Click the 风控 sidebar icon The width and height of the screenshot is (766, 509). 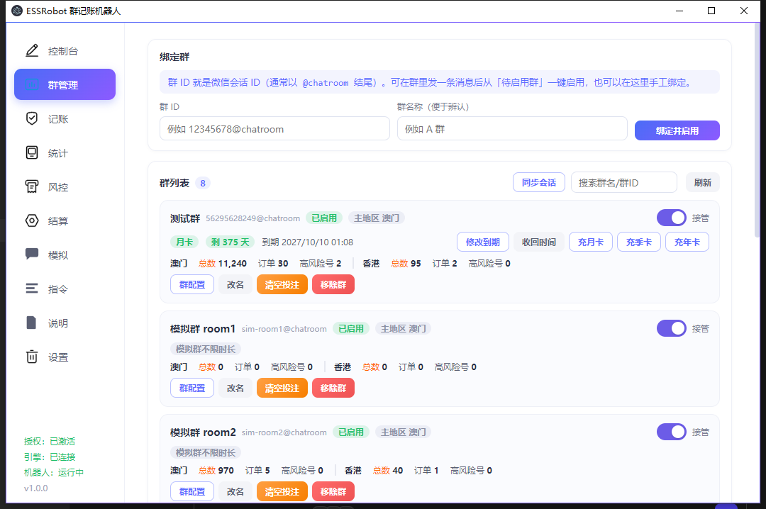32,186
